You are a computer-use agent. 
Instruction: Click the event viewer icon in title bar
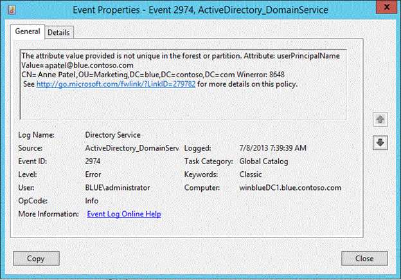(x=12, y=10)
